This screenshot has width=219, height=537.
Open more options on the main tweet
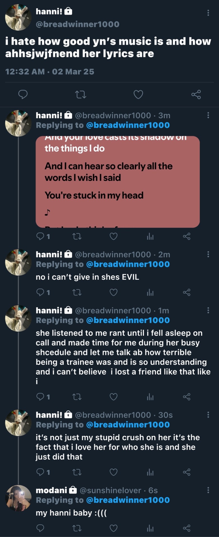208,13
